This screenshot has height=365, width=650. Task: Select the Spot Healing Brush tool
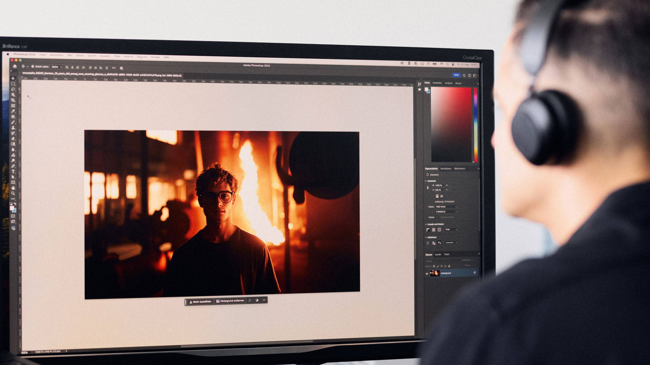tap(13, 117)
